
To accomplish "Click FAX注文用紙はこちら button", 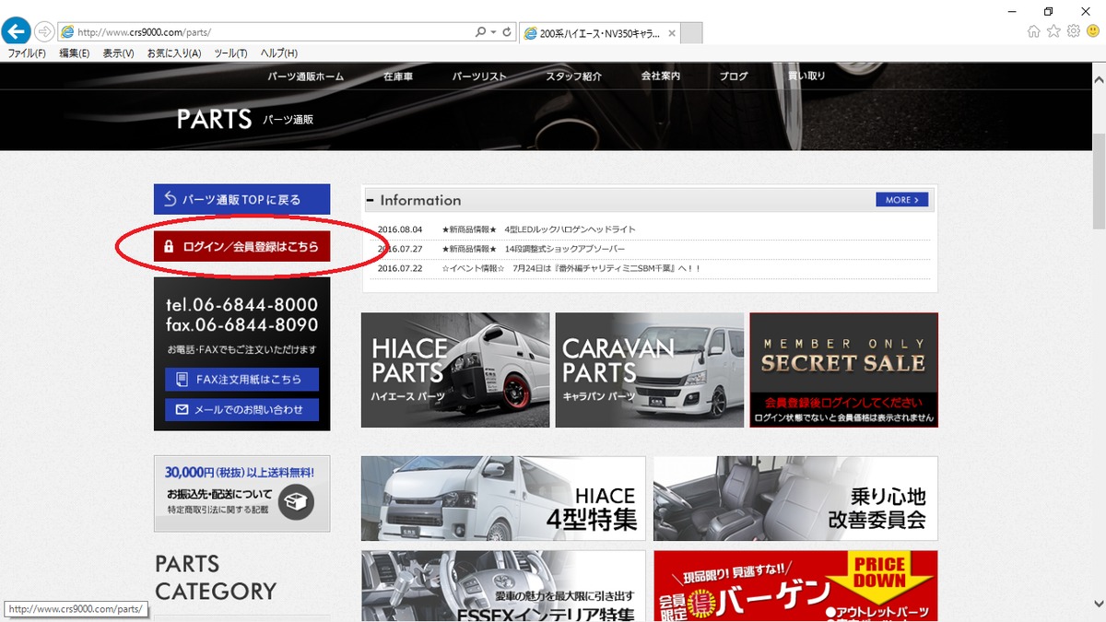I will [241, 379].
